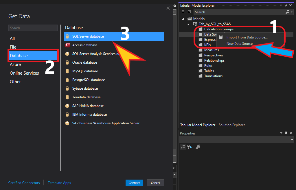296x190 pixels.
Task: Select the File category
Action: click(x=13, y=47)
